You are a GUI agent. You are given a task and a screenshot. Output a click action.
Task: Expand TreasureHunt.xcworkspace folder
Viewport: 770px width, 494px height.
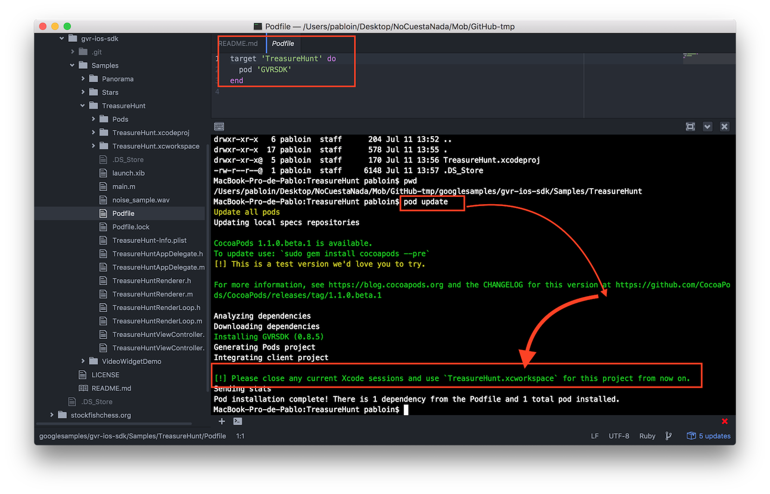point(93,146)
